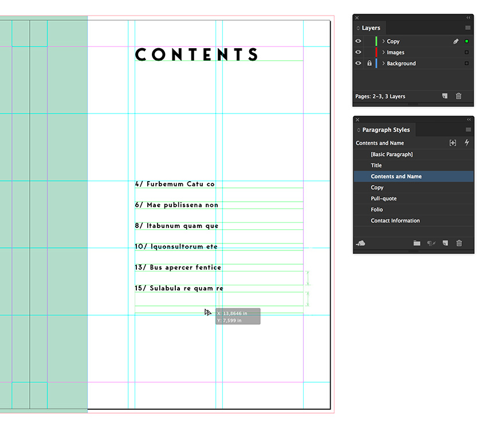487x424 pixels.
Task: Click the new style group folder icon
Action: [x=417, y=242]
